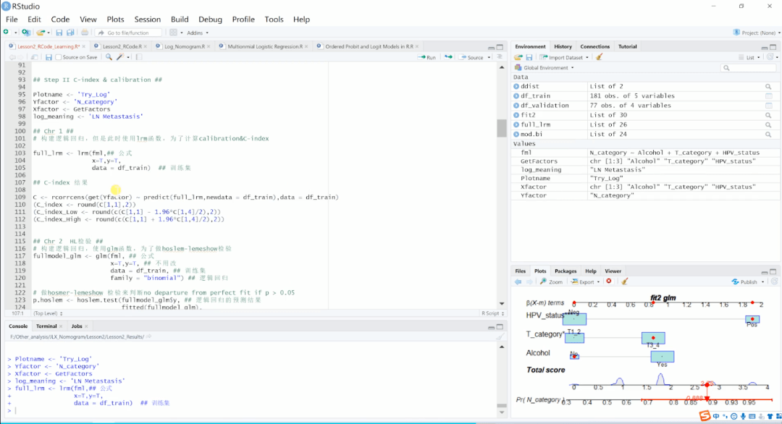Switch to the Lesson2_RCode.R tab

click(x=122, y=46)
